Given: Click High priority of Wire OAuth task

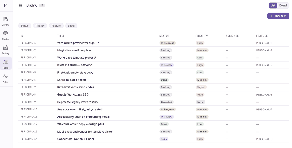Looking at the screenshot, I should (x=200, y=43).
